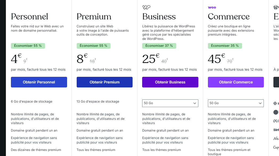Click the dark circle logo below Slack

(x=276, y=112)
